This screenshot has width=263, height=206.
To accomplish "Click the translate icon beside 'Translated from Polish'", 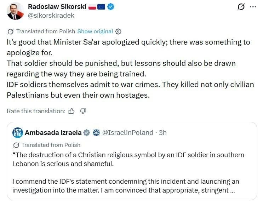I will click(11, 31).
